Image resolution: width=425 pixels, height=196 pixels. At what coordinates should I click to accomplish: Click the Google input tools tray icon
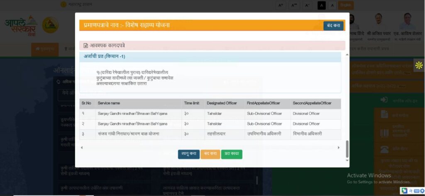tap(404, 191)
